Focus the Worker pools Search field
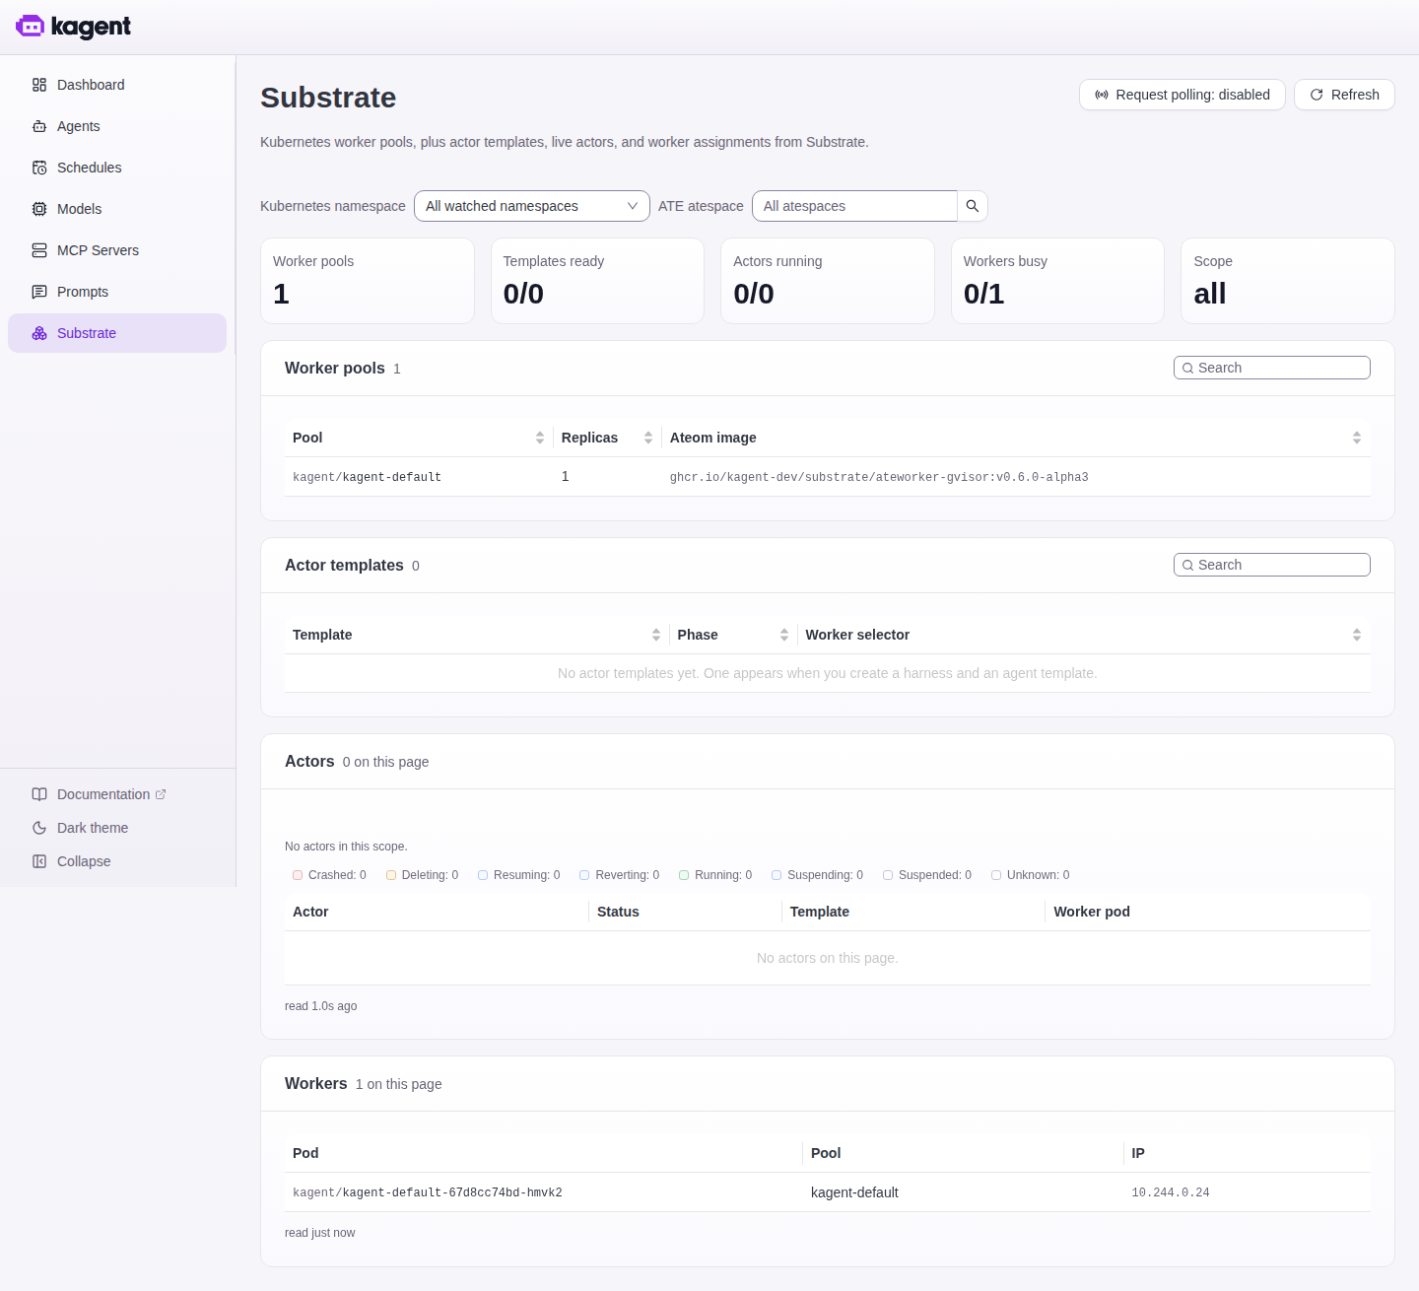1419x1291 pixels. coord(1272,368)
